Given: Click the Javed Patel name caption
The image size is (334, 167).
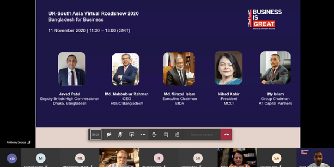Looking at the screenshot, I should pos(70,94).
